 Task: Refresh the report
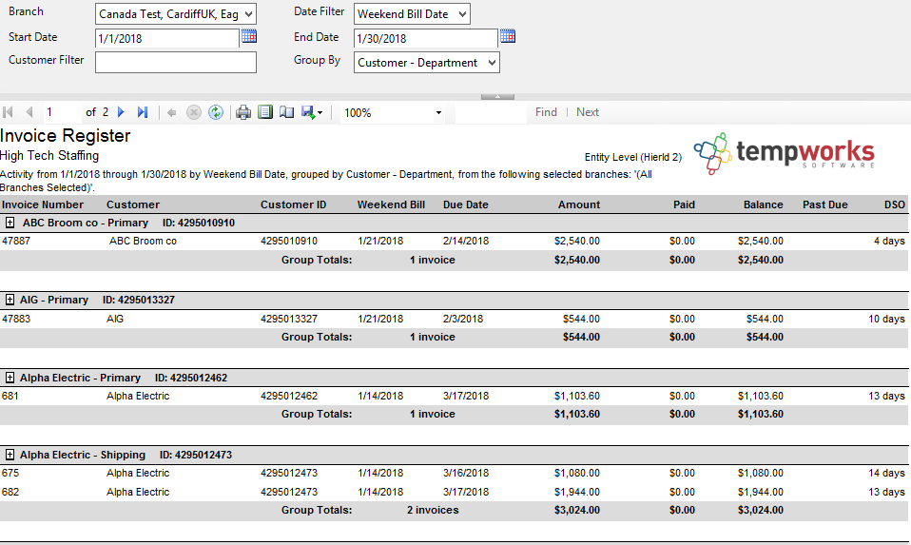click(x=216, y=112)
